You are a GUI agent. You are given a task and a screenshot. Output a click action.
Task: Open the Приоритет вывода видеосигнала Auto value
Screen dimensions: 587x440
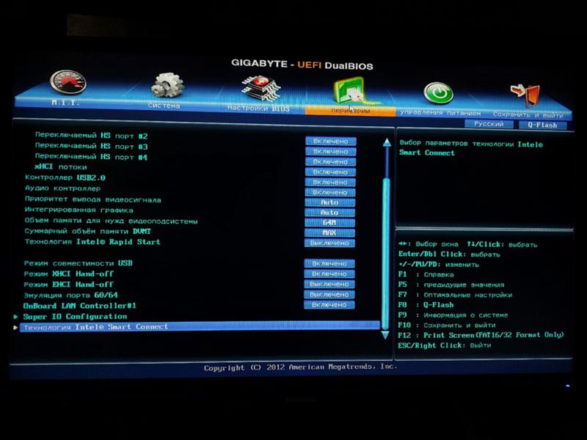pos(329,202)
